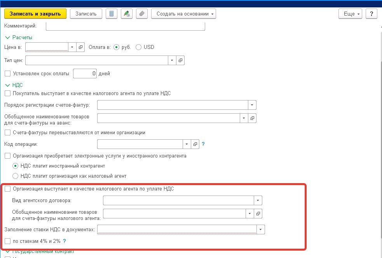
Task: Open attached files with the paperclip icon
Action: [142, 14]
